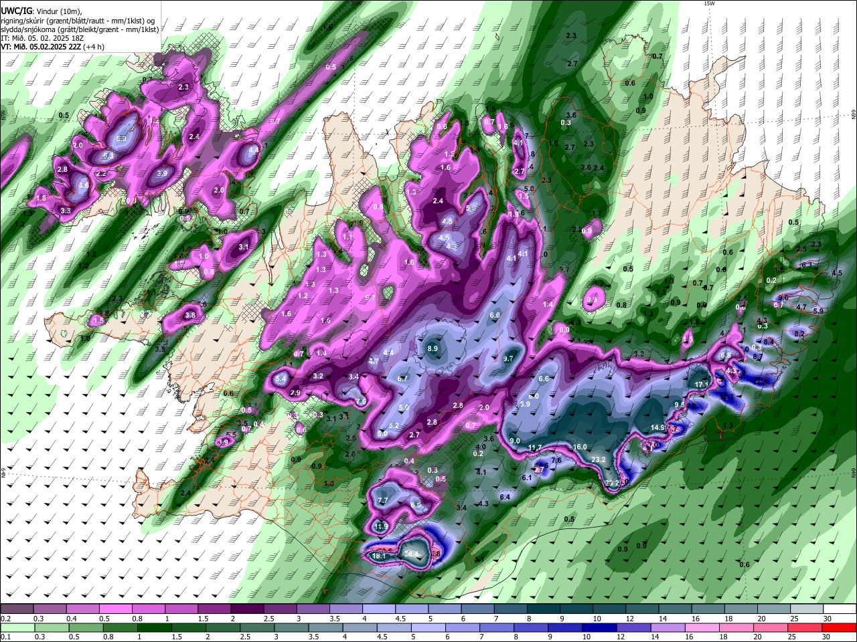
Task: Select the 14.9 precipitation value
Action: coord(658,428)
